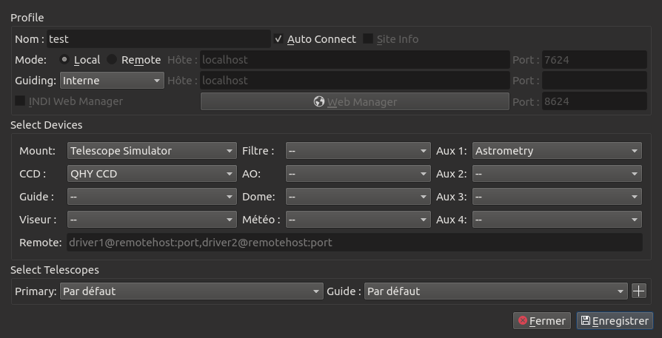Expand the Filtre device dropdown
This screenshot has height=338, width=662.
click(358, 151)
